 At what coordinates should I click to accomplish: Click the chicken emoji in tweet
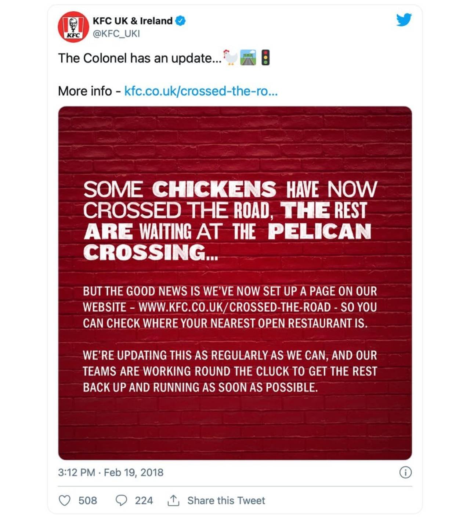230,58
